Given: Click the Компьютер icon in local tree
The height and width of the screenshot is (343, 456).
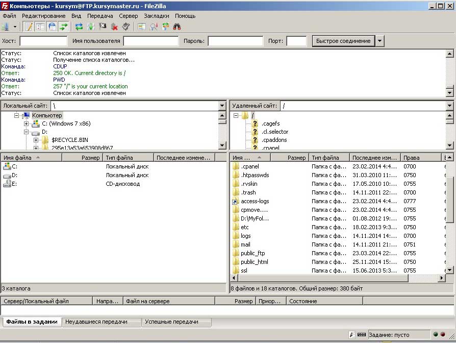Looking at the screenshot, I should pos(27,115).
